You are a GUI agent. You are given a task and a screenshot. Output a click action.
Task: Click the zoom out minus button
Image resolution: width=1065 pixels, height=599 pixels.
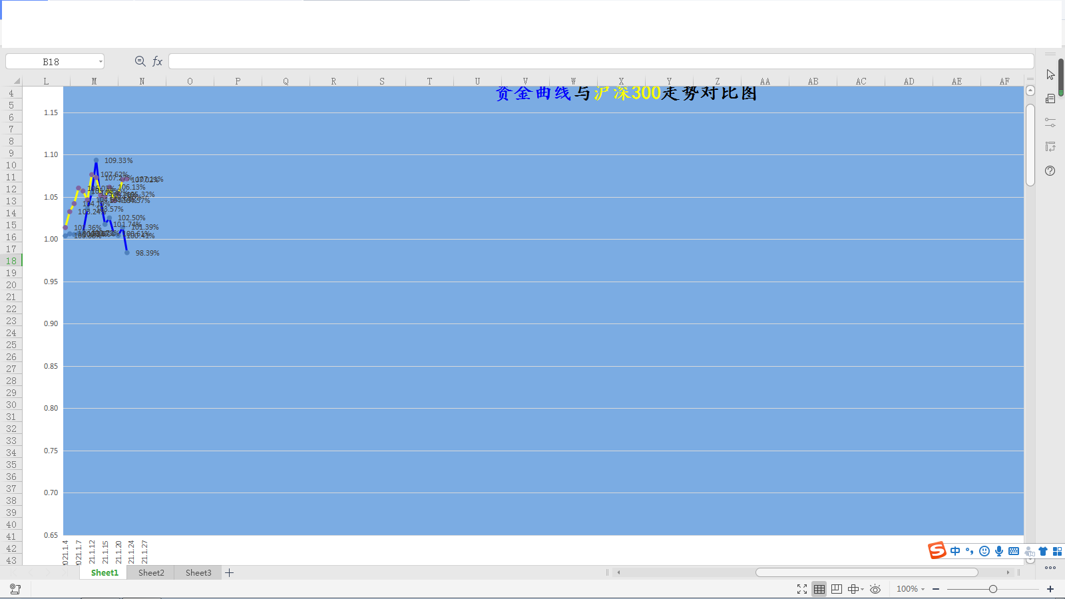coord(936,589)
